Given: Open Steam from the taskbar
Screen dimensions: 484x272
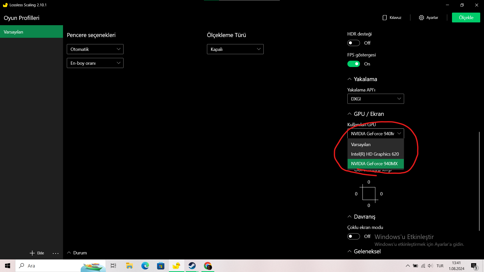Looking at the screenshot, I should click(x=192, y=266).
